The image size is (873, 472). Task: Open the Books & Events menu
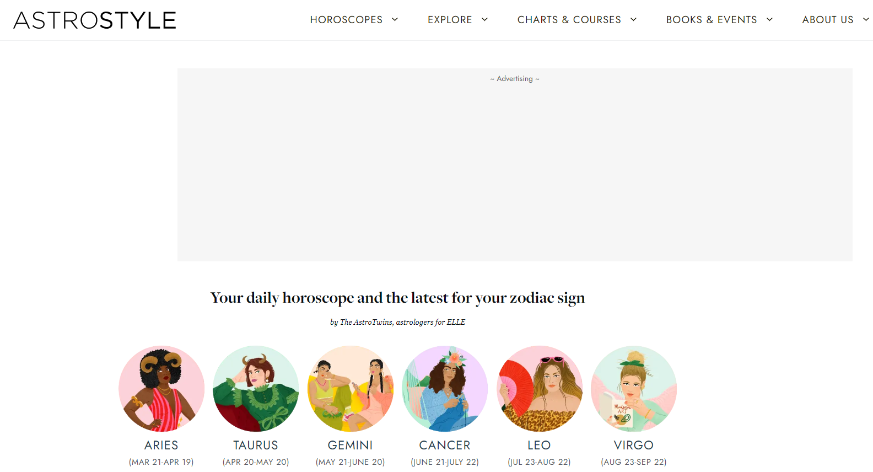coord(712,20)
